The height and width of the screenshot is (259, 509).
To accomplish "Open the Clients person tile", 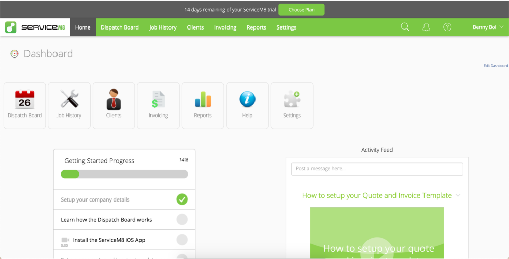I will [114, 105].
